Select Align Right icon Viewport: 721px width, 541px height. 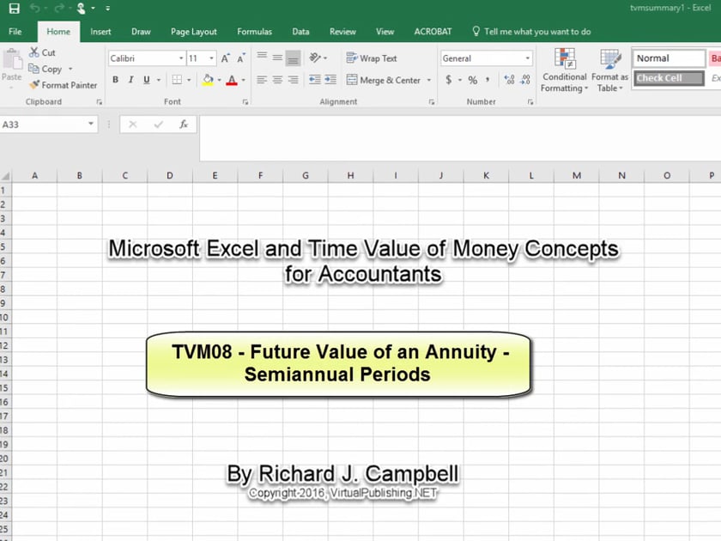[x=293, y=80]
